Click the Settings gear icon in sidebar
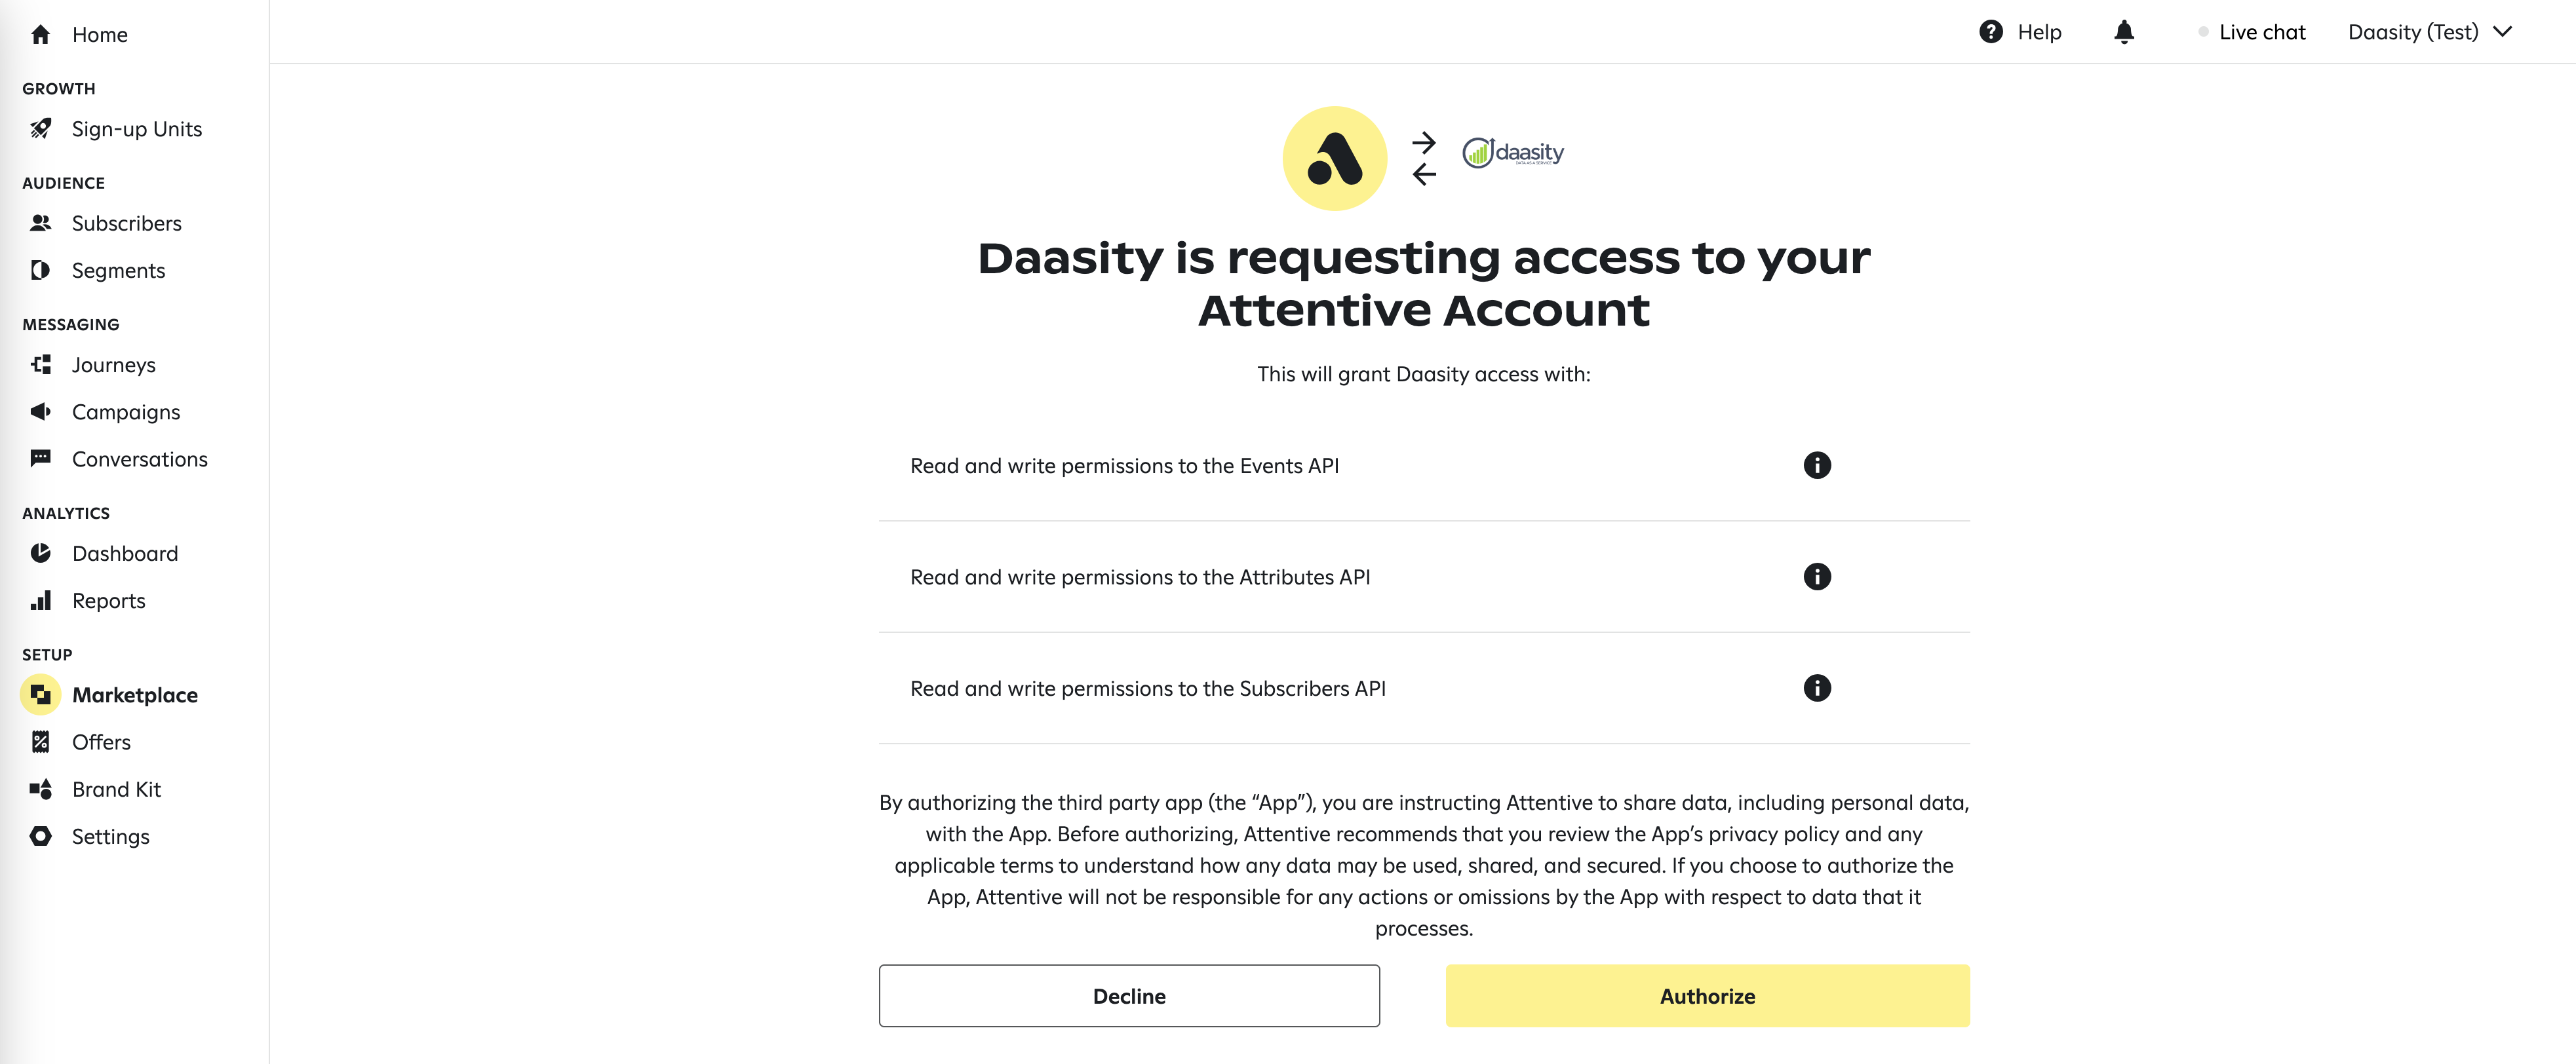This screenshot has height=1064, width=2576. (41, 836)
